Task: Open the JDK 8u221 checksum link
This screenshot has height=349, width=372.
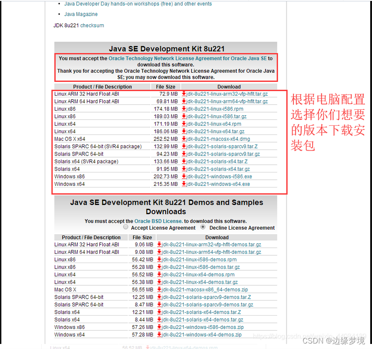Action: tap(92, 26)
